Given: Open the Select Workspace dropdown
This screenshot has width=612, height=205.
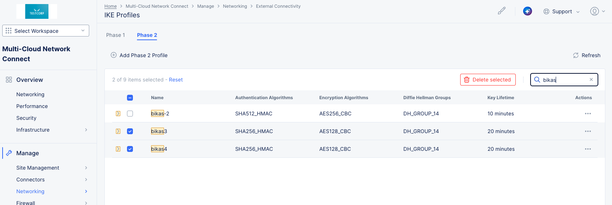Looking at the screenshot, I should point(46,31).
